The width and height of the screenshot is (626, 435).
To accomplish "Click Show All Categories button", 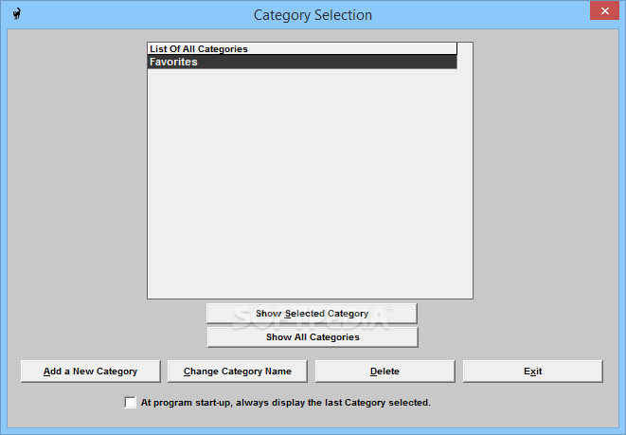I will [x=313, y=337].
